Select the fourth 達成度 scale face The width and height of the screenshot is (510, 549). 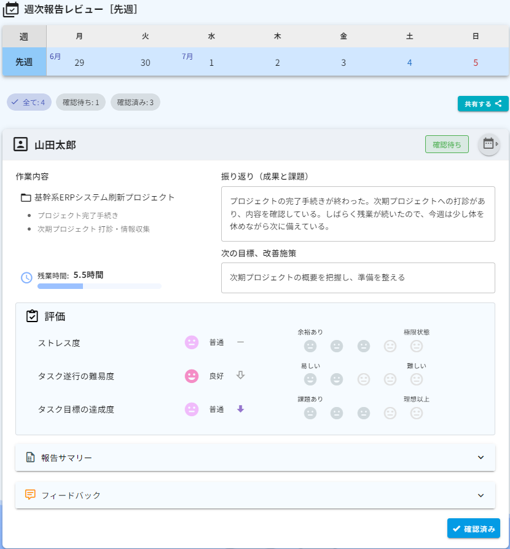tap(390, 413)
